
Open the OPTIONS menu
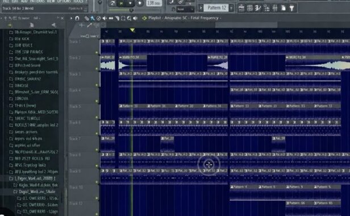click(x=64, y=1)
